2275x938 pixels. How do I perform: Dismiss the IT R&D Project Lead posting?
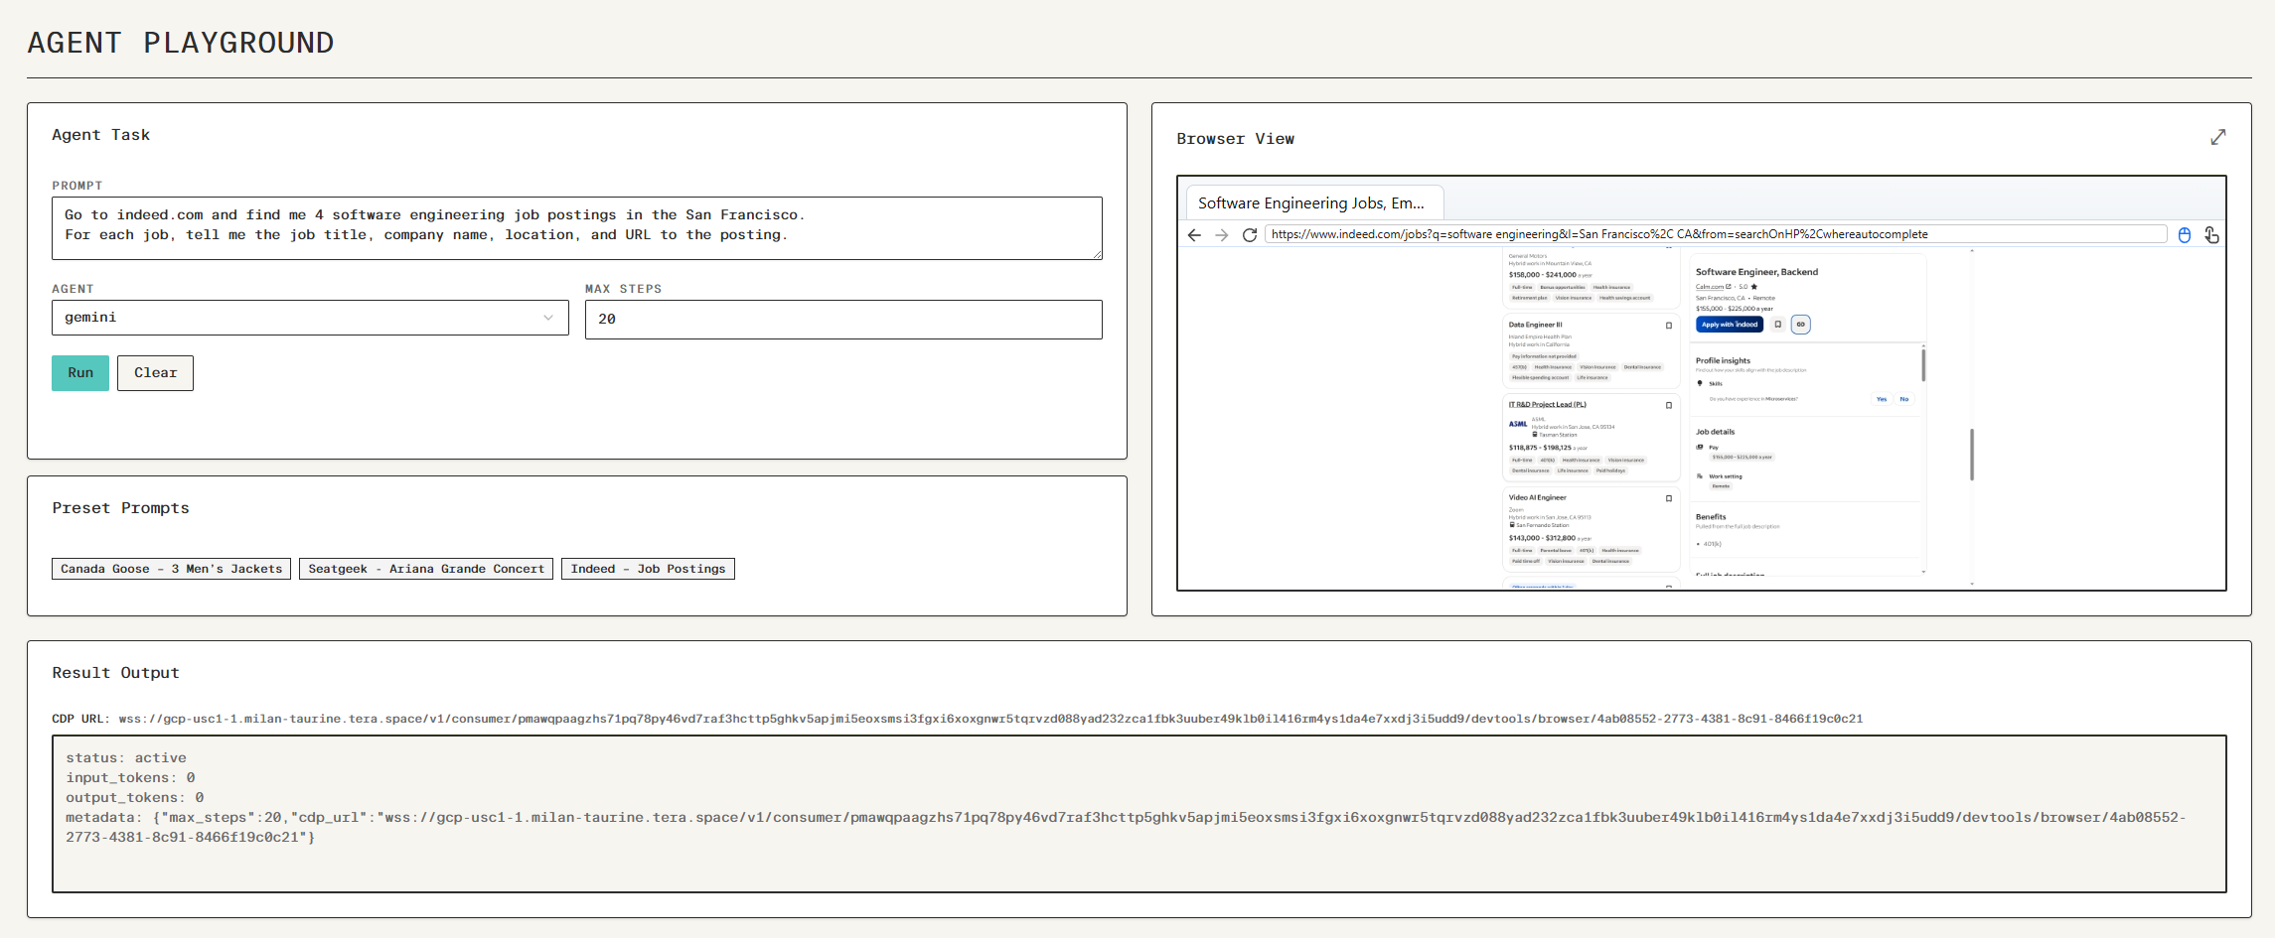tap(1669, 405)
